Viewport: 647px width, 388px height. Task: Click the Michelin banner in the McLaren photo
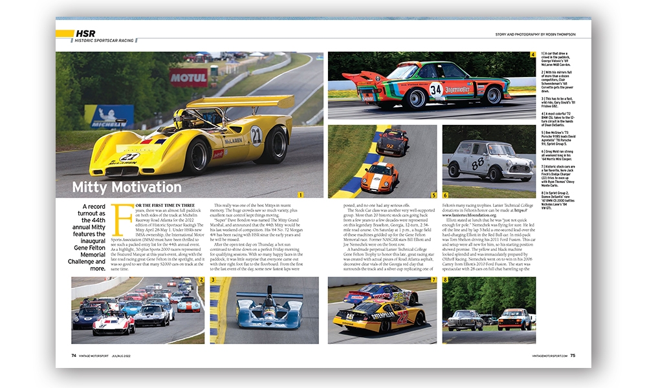[109, 116]
